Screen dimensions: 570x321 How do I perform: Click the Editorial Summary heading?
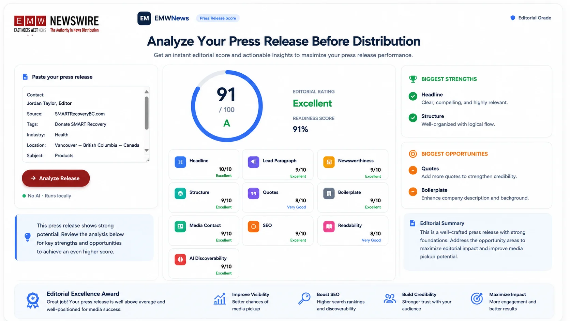click(442, 223)
